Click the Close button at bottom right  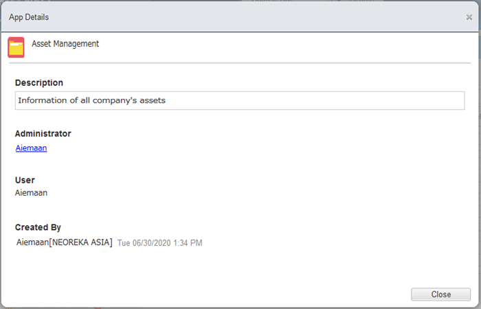pyautogui.click(x=441, y=295)
